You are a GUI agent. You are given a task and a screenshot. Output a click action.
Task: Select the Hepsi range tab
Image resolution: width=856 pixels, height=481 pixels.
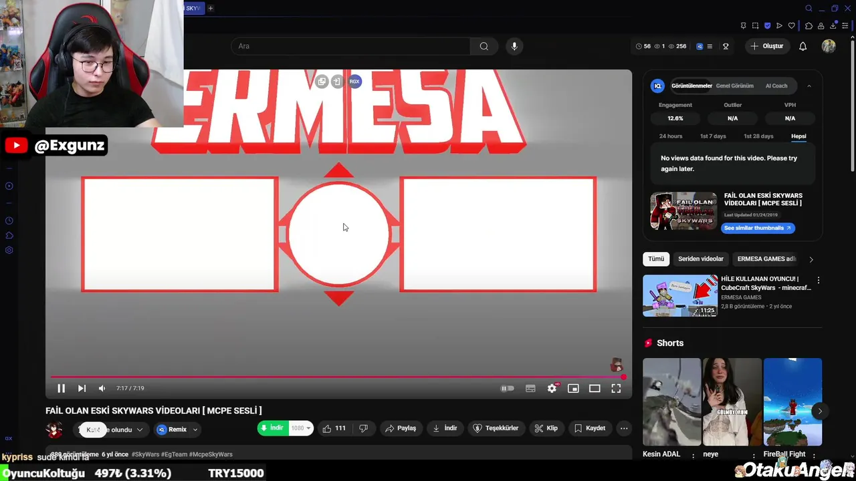[x=798, y=136]
